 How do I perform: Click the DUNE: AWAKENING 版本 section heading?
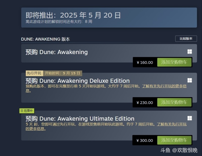coord(45,39)
